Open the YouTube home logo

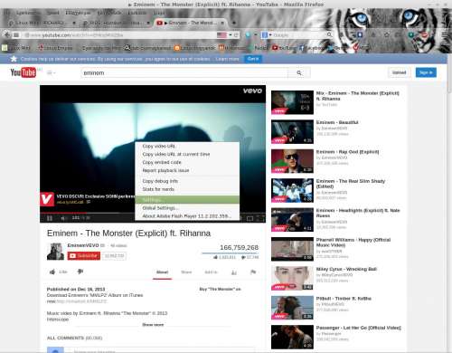[23, 72]
